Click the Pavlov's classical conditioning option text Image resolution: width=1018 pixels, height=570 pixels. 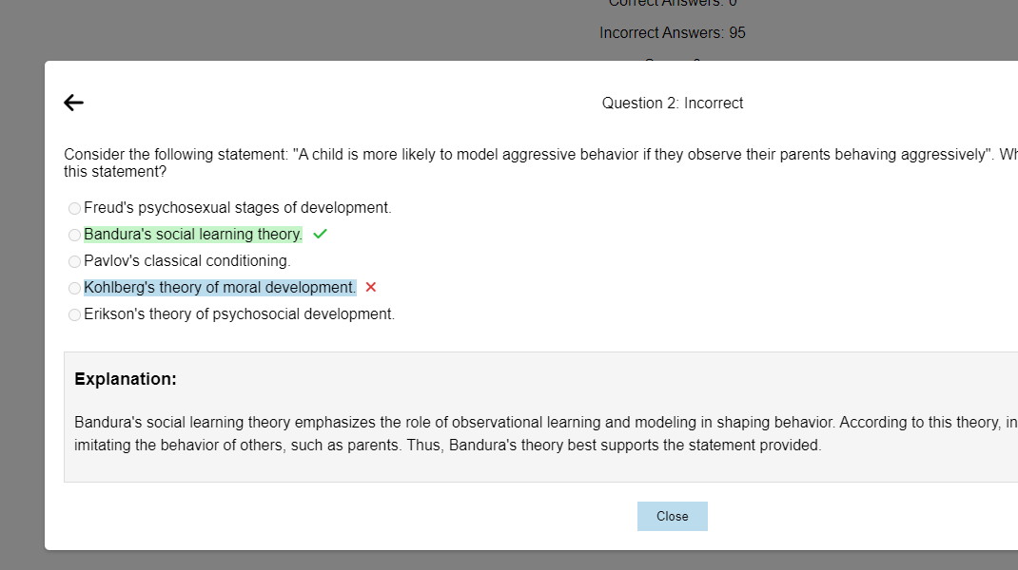tap(186, 260)
